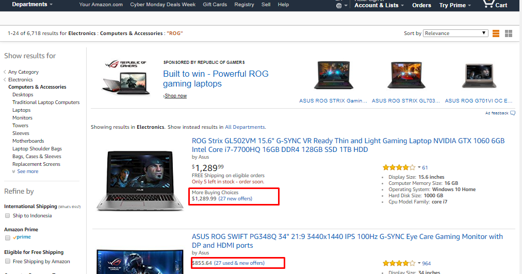Open rating dropdown arrow beside 61 reviews
The image size is (522, 274).
click(419, 167)
